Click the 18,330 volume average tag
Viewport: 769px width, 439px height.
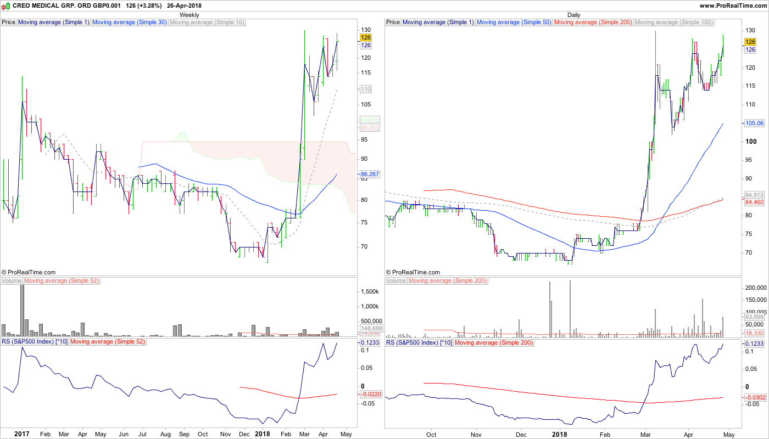click(x=754, y=333)
